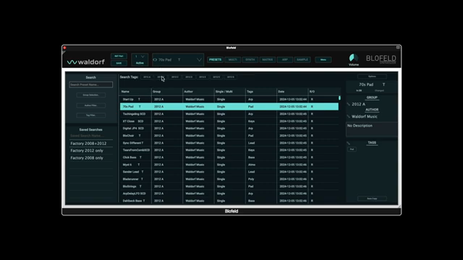Select the 70s Pad preset row

coord(229,106)
